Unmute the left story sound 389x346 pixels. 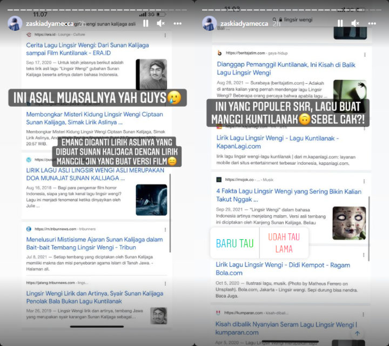(x=161, y=24)
